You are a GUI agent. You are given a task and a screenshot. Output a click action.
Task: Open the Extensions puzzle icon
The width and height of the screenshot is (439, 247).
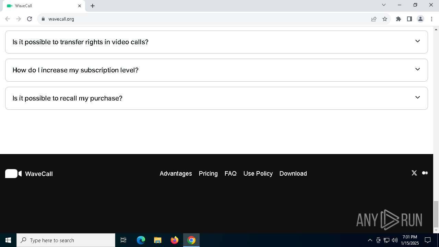(399, 19)
